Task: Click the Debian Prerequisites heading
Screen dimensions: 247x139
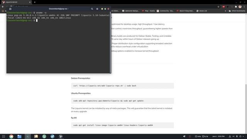Action: tap(81, 78)
